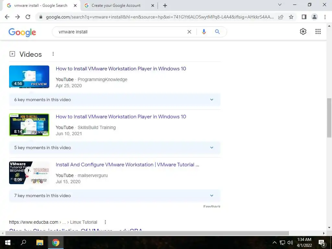Click the browser address bar URL
This screenshot has height=249, width=332.
[160, 17]
